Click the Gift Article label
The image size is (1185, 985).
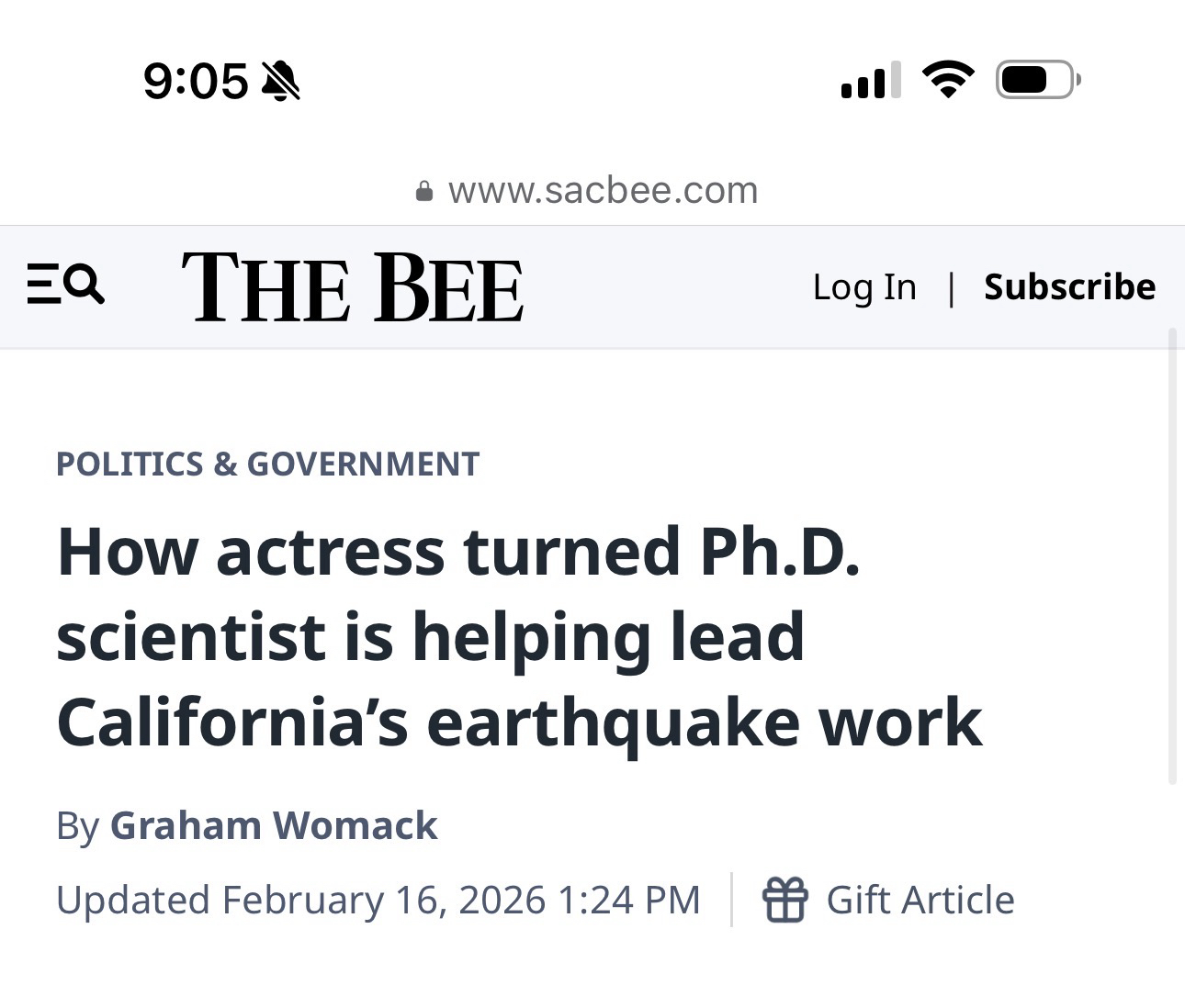[x=920, y=900]
